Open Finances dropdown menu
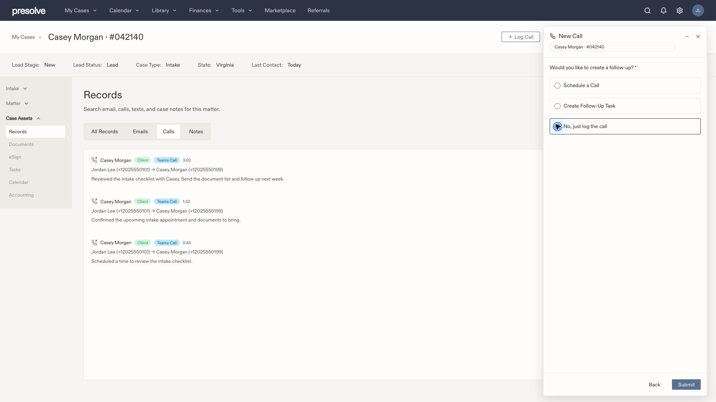Screen dimensions: 716x402 tap(204, 10)
